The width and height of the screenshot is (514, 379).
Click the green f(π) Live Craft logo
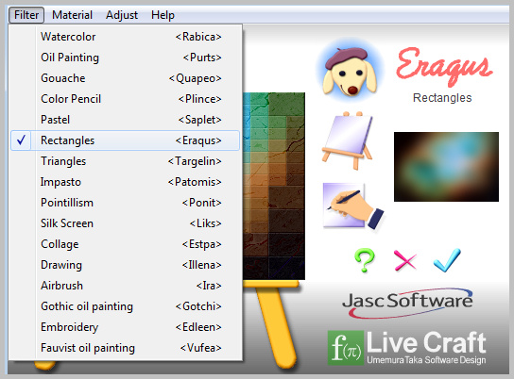(x=346, y=348)
